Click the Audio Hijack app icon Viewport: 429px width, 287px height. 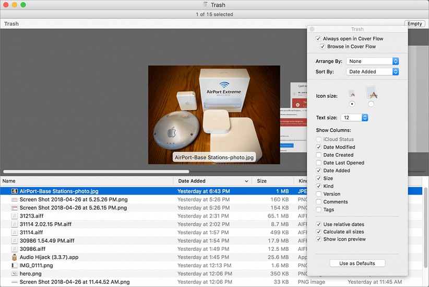click(15, 257)
